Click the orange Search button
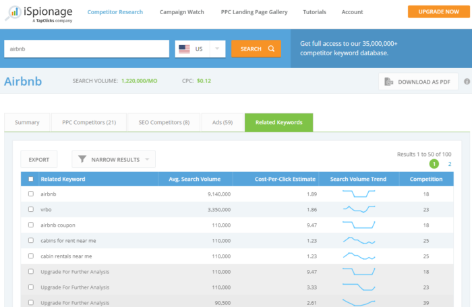The image size is (472, 307). (256, 49)
